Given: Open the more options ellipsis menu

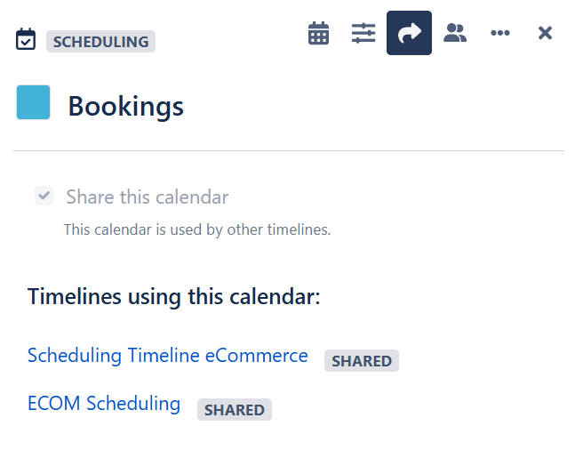Looking at the screenshot, I should click(500, 34).
